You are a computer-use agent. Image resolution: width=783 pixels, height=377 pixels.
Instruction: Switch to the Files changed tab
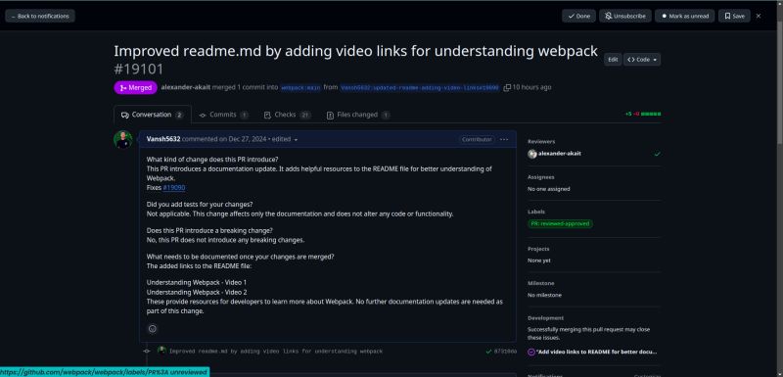358,115
